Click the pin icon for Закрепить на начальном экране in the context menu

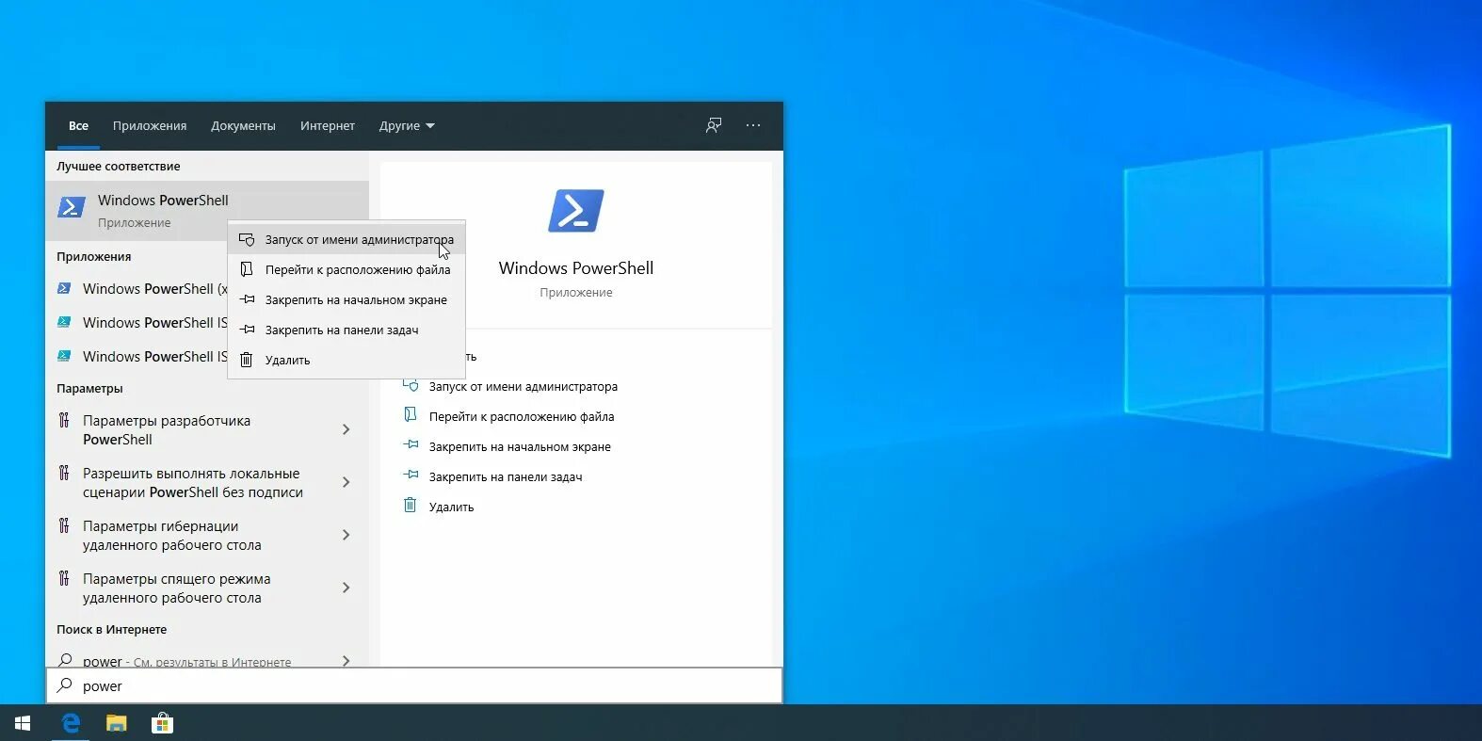coord(247,299)
